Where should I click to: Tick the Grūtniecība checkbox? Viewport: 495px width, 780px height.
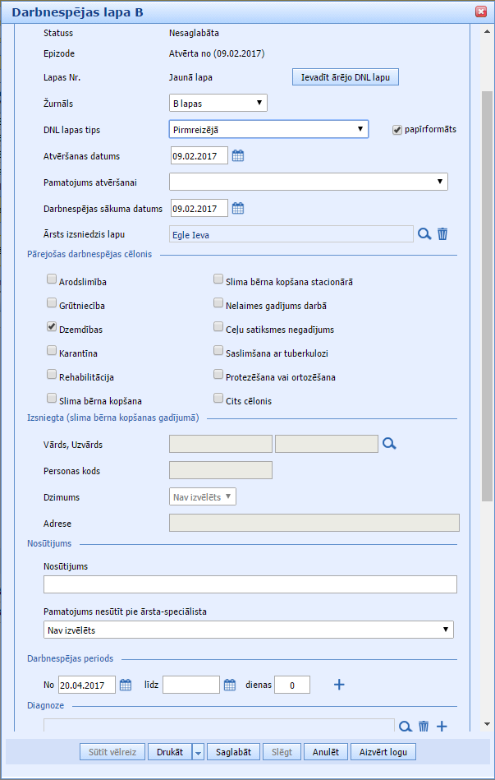[52, 302]
